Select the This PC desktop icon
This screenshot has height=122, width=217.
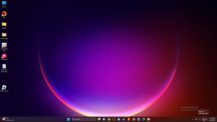pos(4,4)
